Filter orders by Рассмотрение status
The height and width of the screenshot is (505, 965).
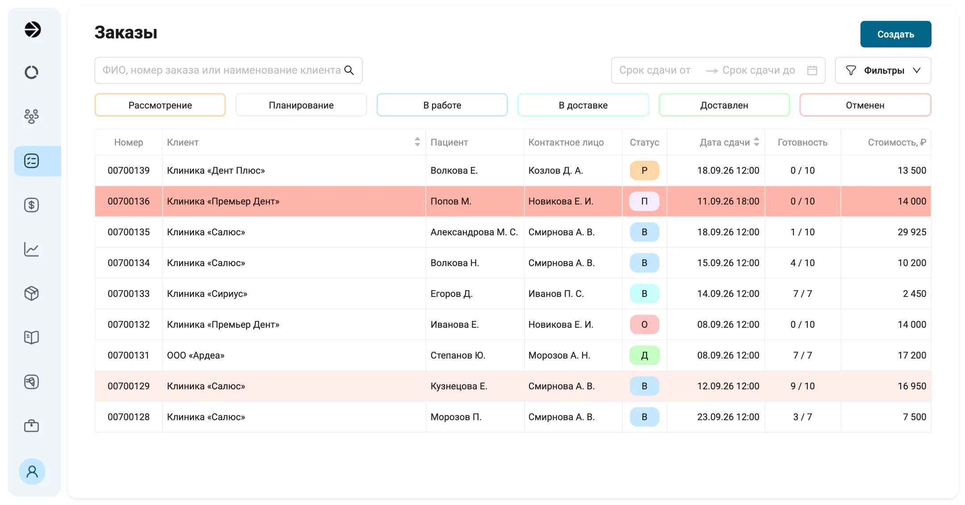tap(160, 105)
